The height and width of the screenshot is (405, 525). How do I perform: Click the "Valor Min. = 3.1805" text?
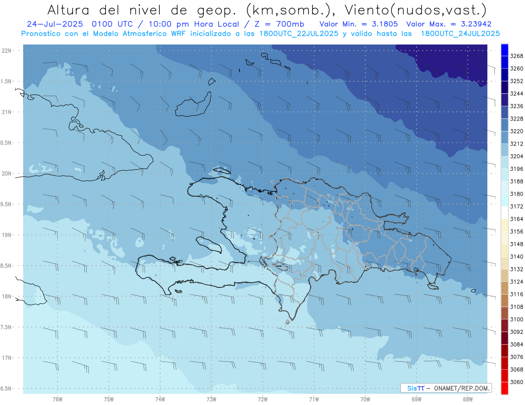(359, 24)
